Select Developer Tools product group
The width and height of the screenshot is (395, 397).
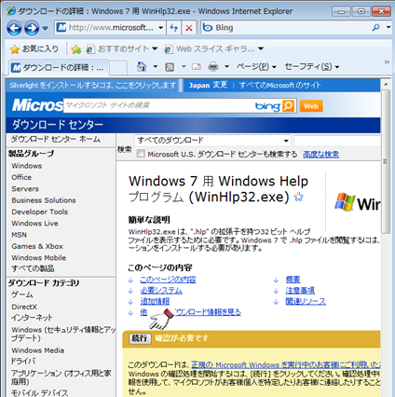click(40, 212)
